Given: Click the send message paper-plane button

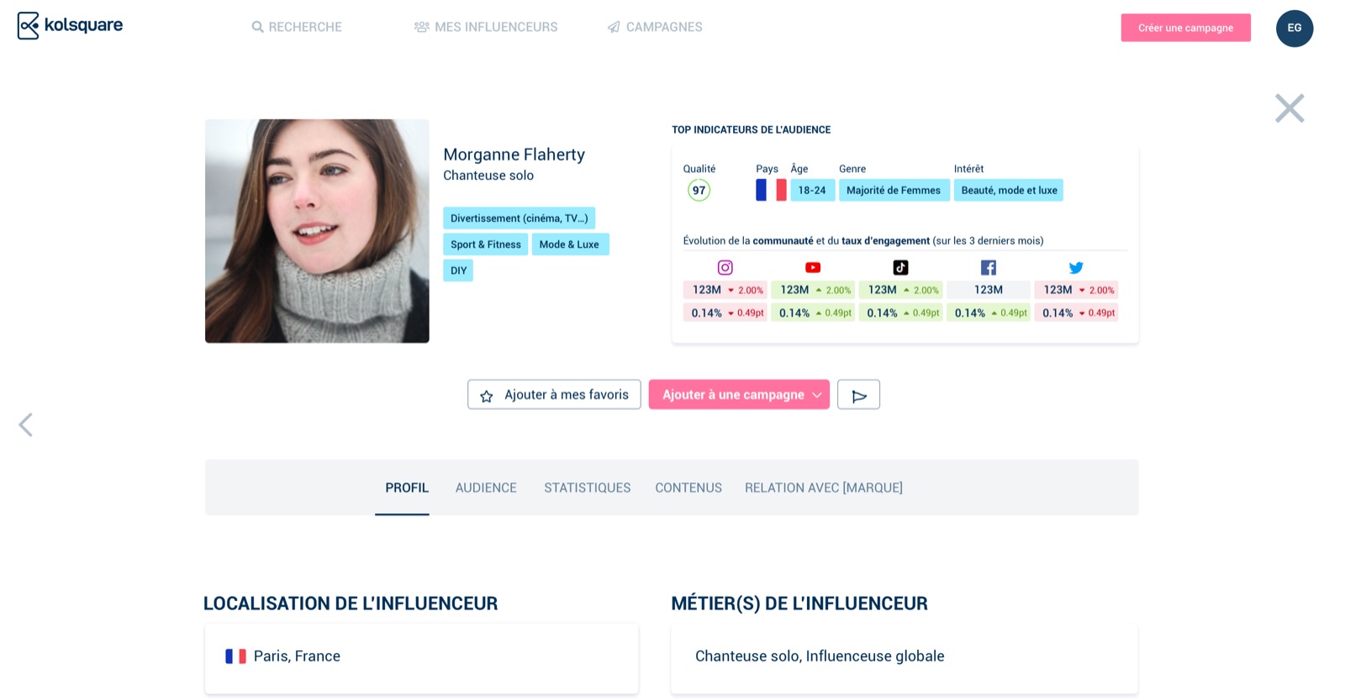Looking at the screenshot, I should tap(858, 395).
